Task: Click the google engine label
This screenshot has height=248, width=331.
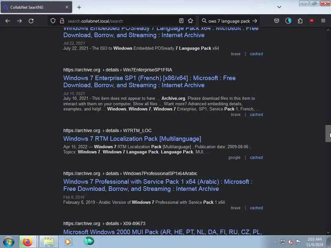Action: click(234, 158)
